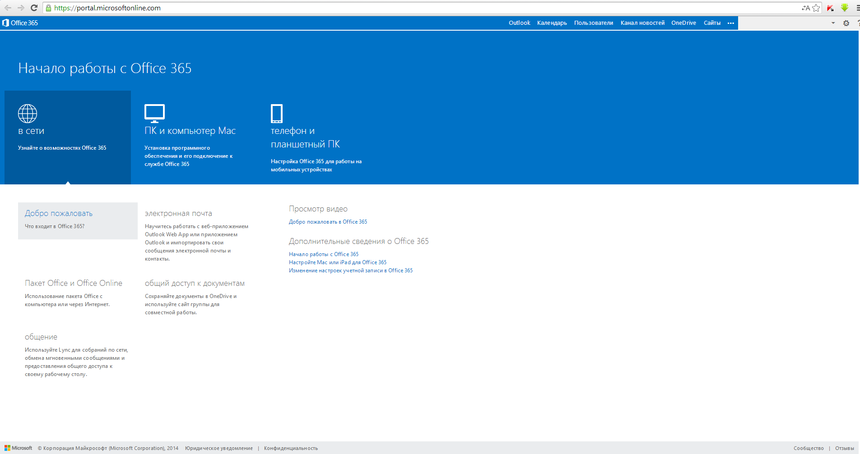
Task: Open Канал новостей in the navigation
Action: click(x=642, y=23)
